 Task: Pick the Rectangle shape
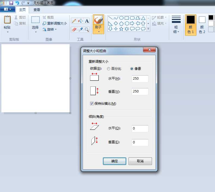127,18
